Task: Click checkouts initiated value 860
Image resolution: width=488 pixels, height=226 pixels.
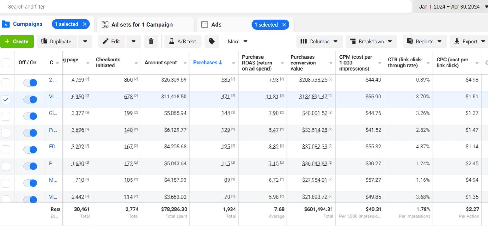Action: pos(128,80)
